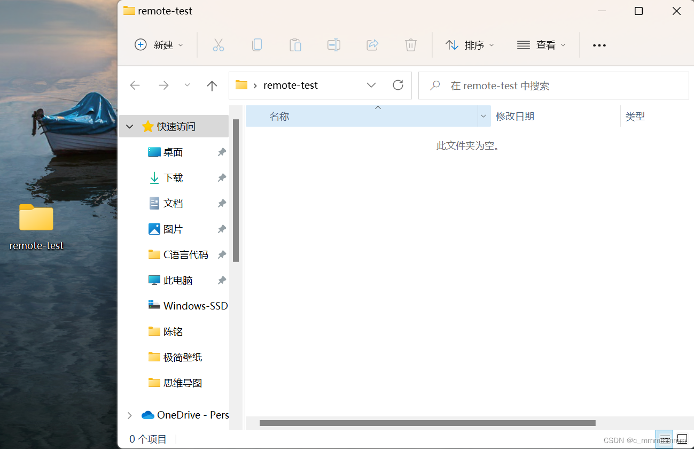Go back with the left arrow

coord(135,86)
